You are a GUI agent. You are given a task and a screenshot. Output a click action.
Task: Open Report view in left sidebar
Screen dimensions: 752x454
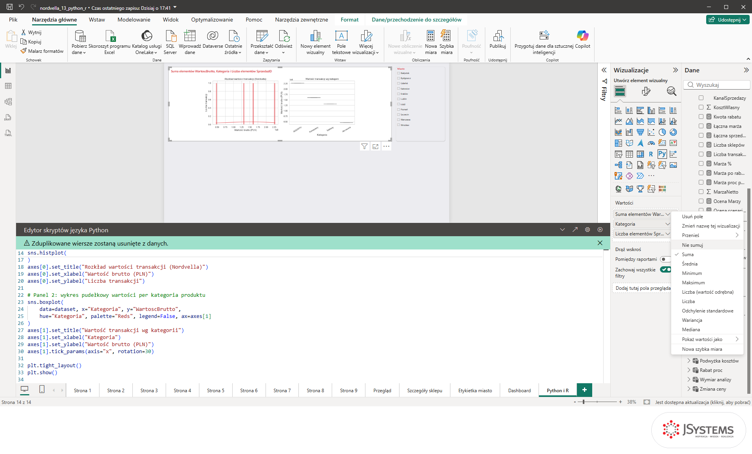click(x=8, y=70)
